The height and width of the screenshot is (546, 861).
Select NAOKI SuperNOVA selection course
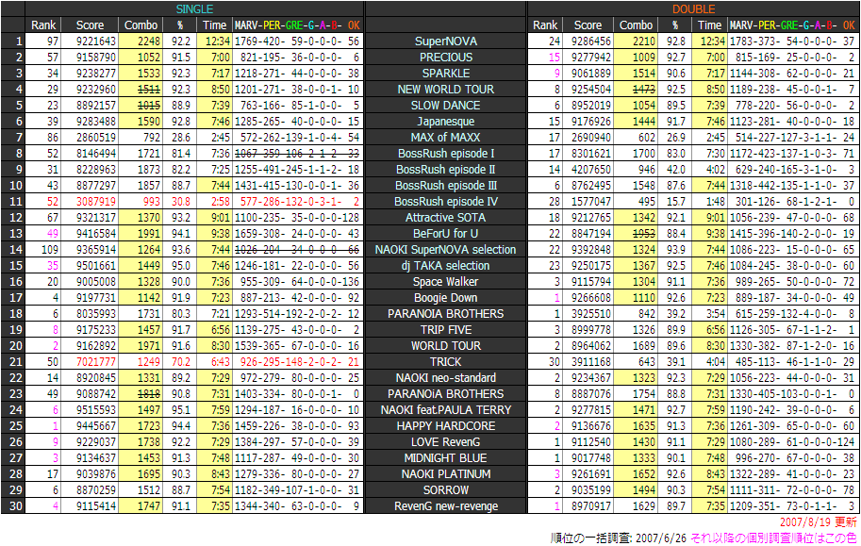(x=445, y=250)
